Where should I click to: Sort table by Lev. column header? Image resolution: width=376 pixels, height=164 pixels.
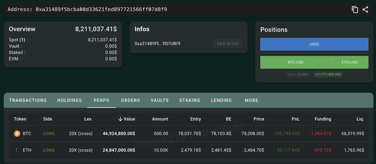point(88,119)
